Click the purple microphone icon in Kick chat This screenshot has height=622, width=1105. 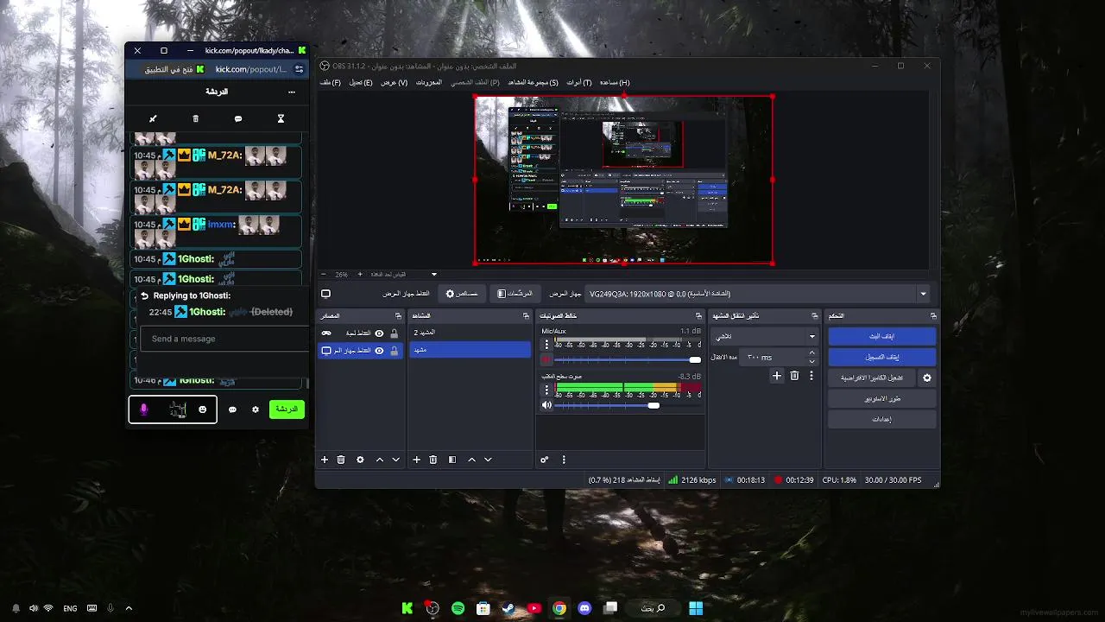(x=144, y=409)
